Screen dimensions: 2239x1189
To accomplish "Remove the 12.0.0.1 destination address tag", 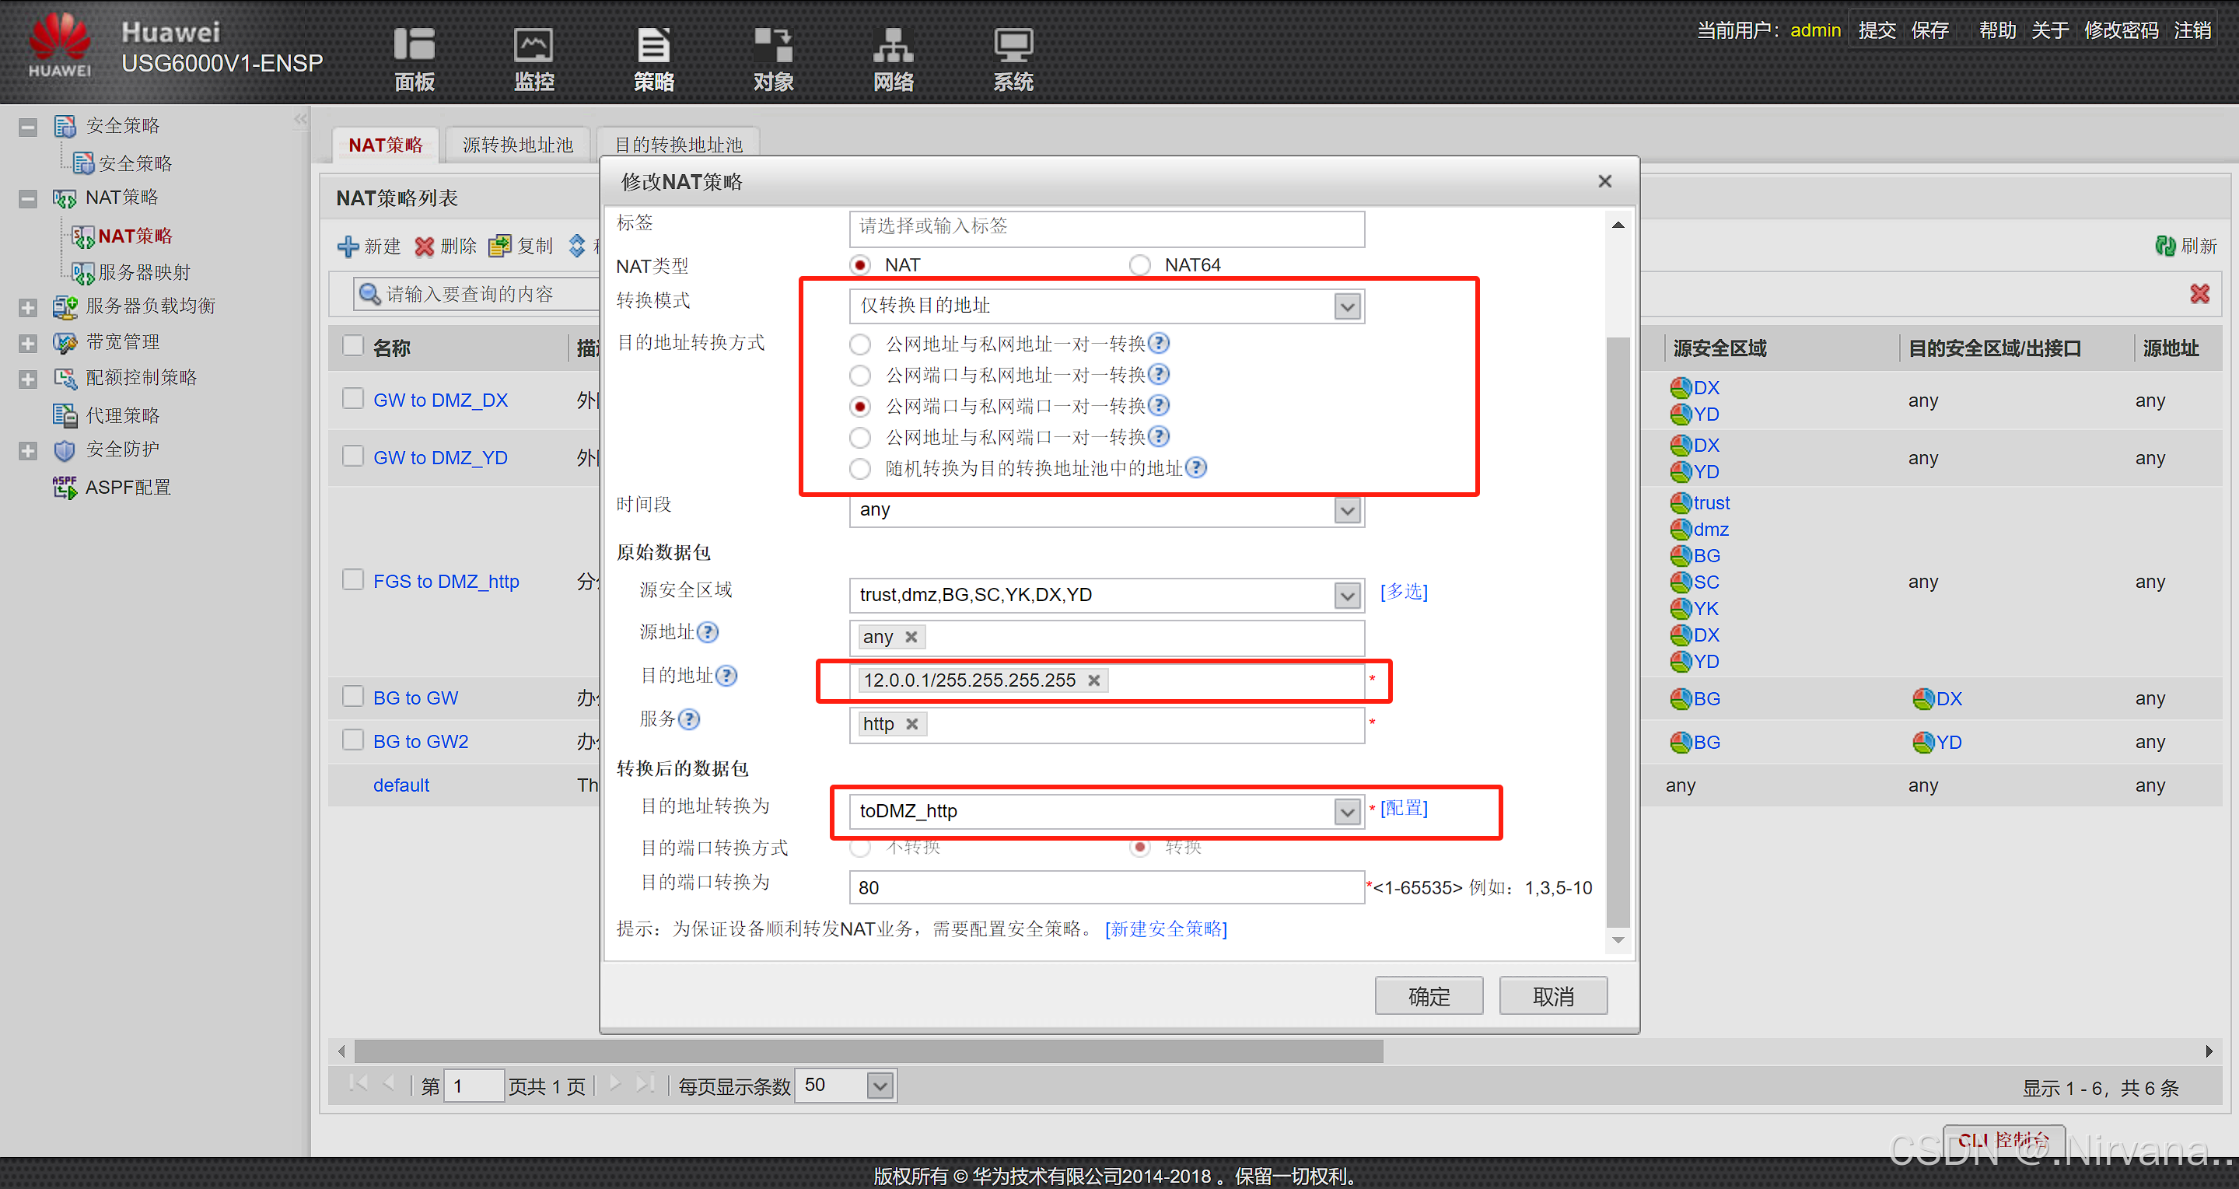I will coord(1094,680).
